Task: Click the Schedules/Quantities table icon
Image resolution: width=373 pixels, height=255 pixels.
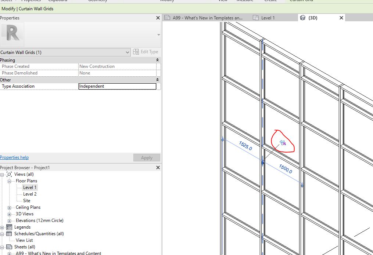Action: point(9,234)
